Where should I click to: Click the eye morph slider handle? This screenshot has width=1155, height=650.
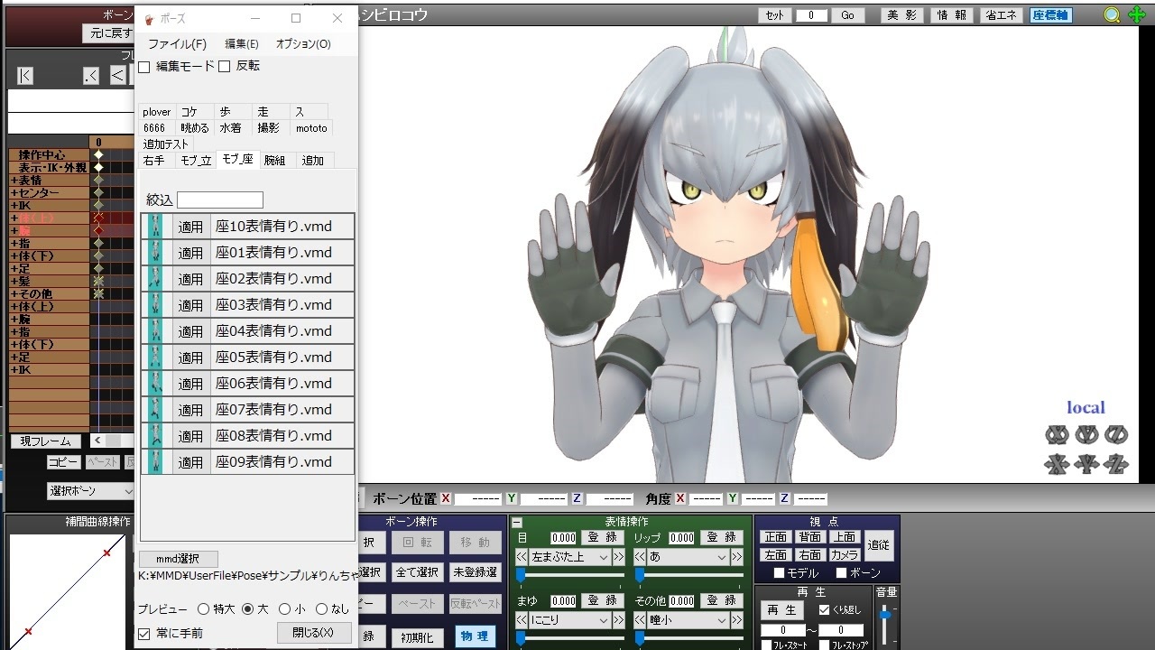pos(521,574)
